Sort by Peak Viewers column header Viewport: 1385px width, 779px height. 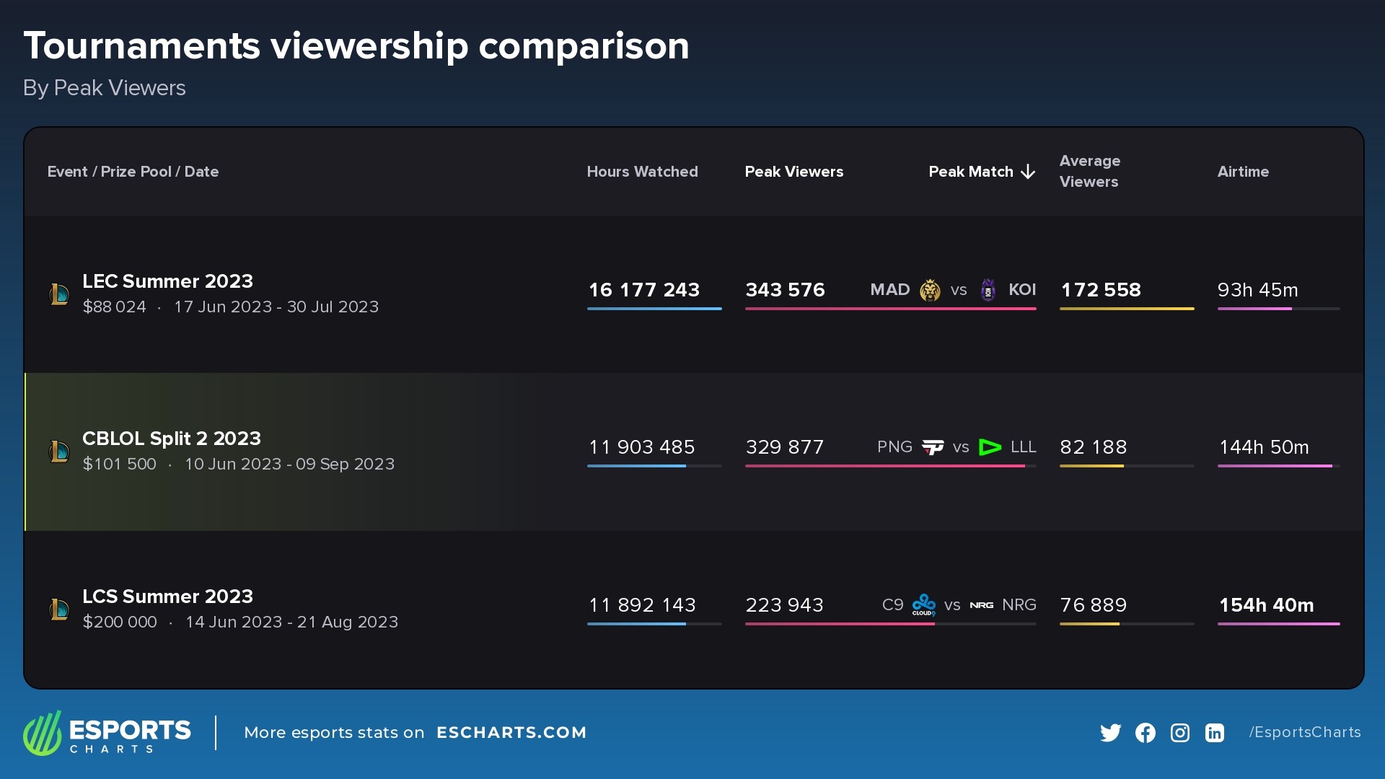point(793,172)
